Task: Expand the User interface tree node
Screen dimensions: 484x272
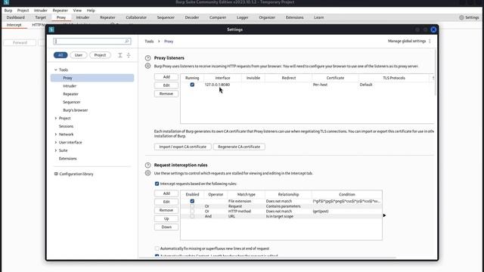Action: (x=56, y=143)
